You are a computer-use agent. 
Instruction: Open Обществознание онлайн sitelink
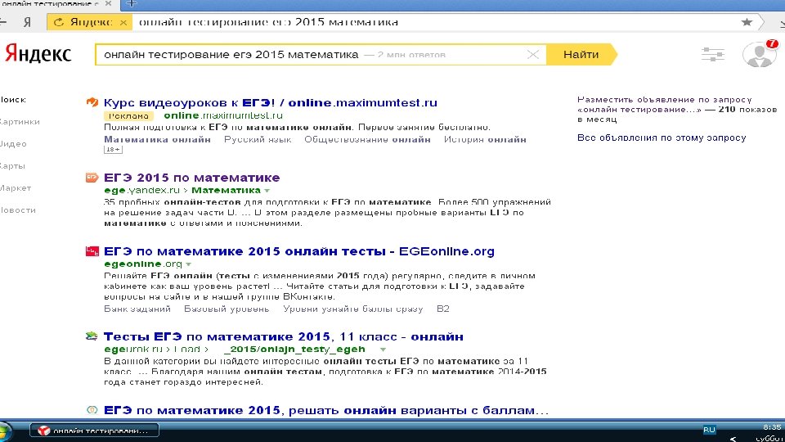(x=367, y=139)
